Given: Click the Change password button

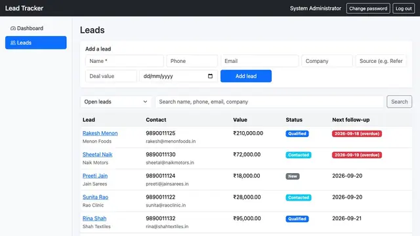Looking at the screenshot, I should click(368, 9).
